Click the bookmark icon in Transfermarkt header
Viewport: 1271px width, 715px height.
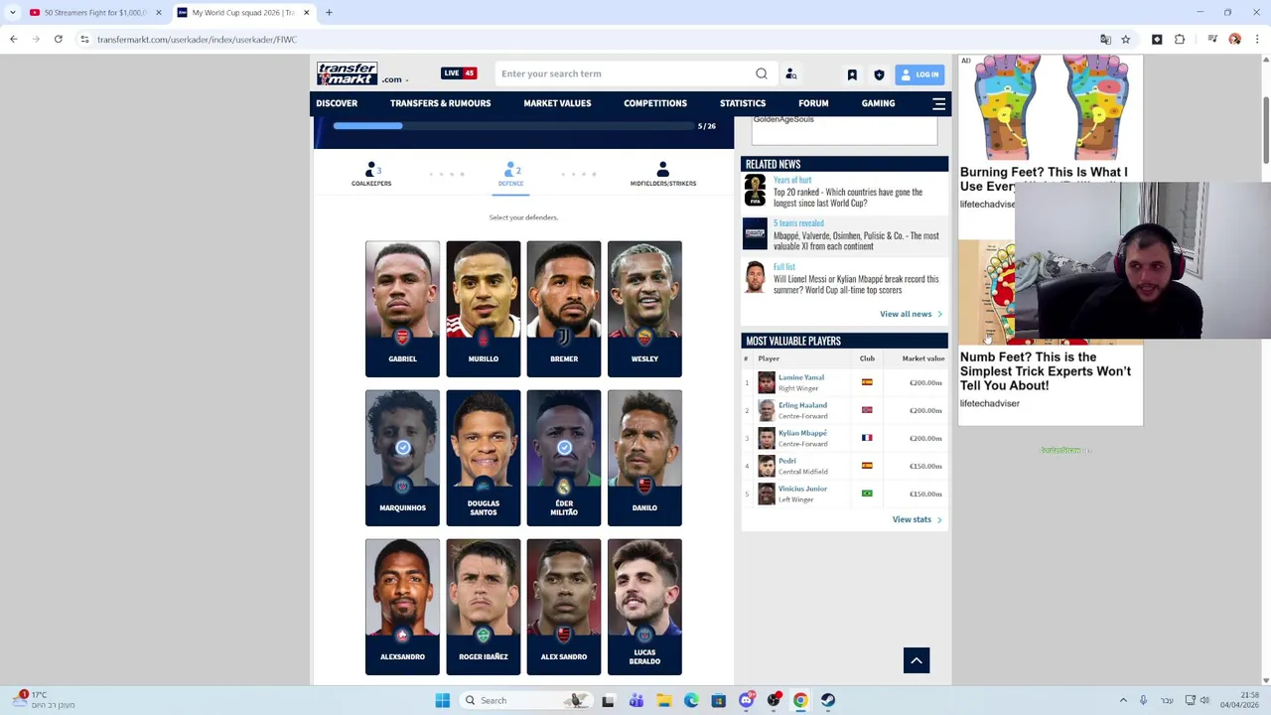[852, 74]
